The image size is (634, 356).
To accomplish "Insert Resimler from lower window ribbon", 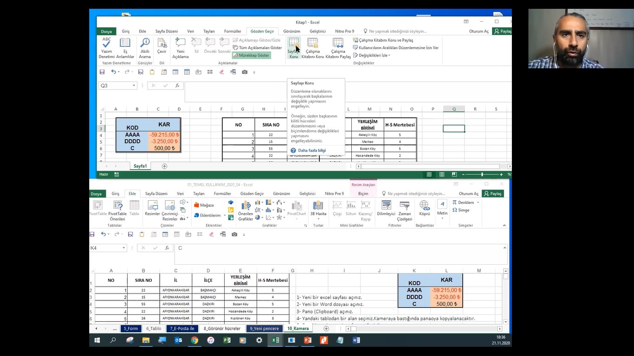I will pos(152,208).
